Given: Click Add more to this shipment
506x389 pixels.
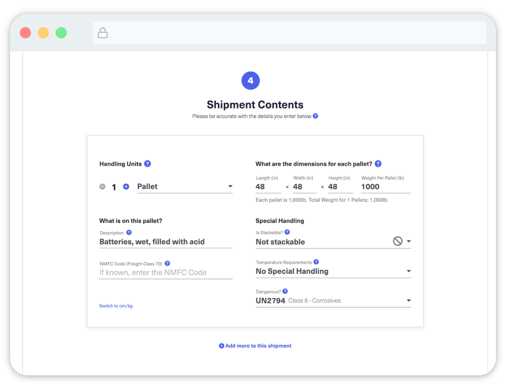Looking at the screenshot, I should coord(255,346).
